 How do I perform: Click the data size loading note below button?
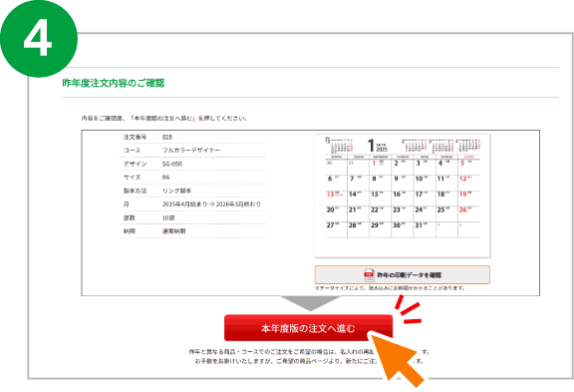coord(390,288)
